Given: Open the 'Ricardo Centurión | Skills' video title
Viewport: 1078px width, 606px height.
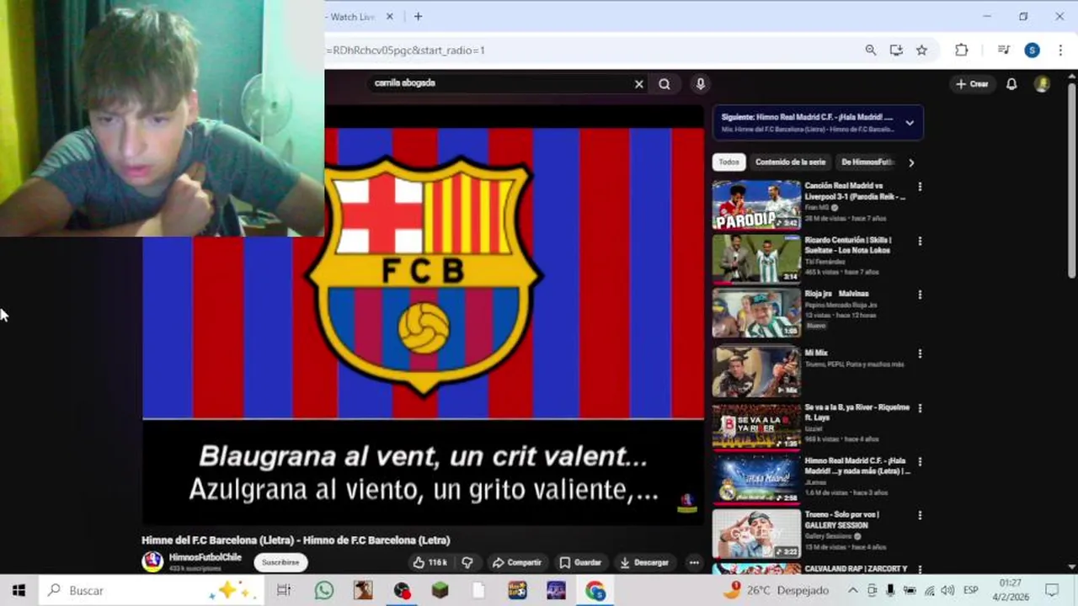Looking at the screenshot, I should pos(847,245).
